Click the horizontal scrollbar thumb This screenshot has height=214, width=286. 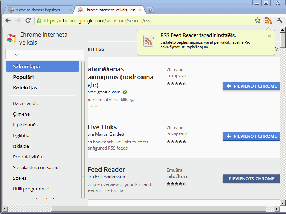pos(159,209)
